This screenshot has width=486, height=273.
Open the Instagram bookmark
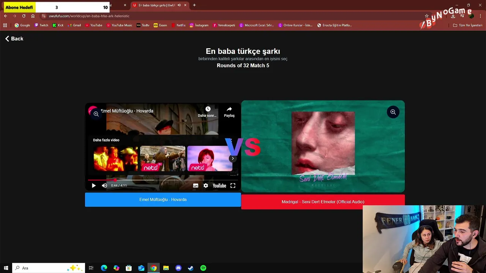(x=199, y=25)
